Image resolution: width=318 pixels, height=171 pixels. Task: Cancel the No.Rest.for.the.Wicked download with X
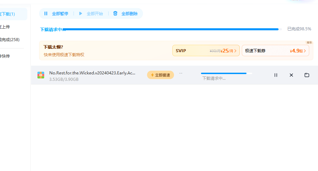coord(291,75)
